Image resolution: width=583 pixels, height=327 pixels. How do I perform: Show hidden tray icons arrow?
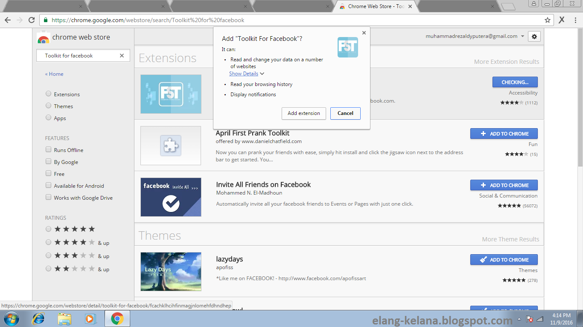point(519,319)
